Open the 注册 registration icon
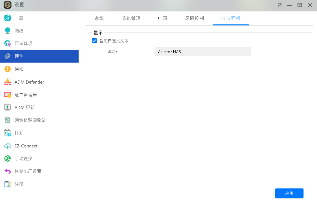Viewport: 317px width, 201px height. pos(7,184)
